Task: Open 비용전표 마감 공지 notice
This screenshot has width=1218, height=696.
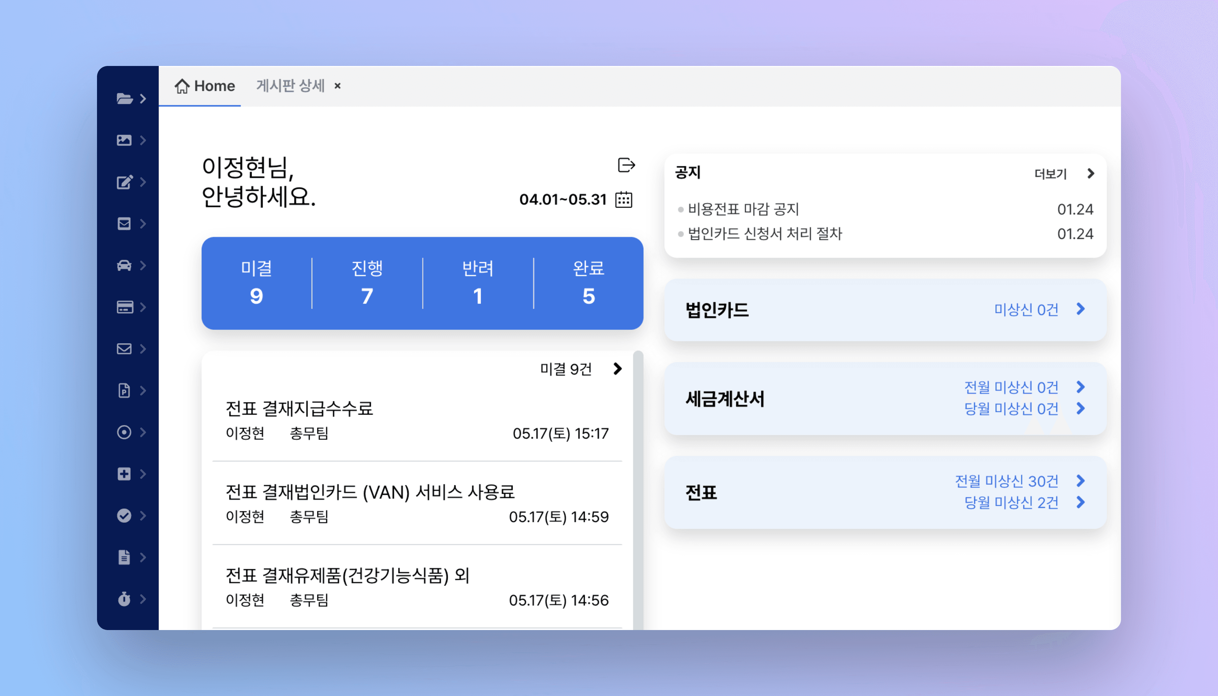Action: click(743, 209)
